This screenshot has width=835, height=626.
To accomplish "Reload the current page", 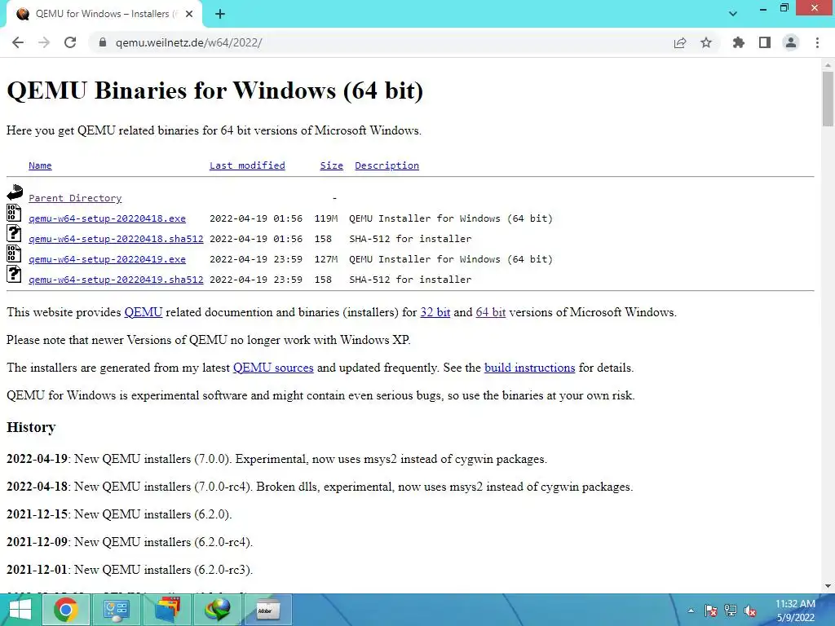I will pyautogui.click(x=70, y=42).
